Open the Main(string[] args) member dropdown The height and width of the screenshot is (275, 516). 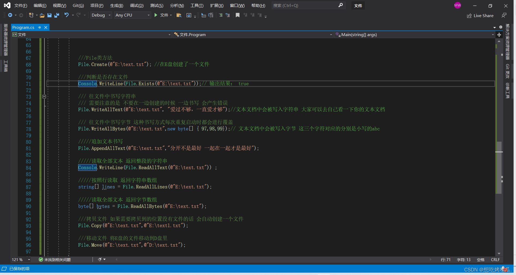tap(414, 35)
